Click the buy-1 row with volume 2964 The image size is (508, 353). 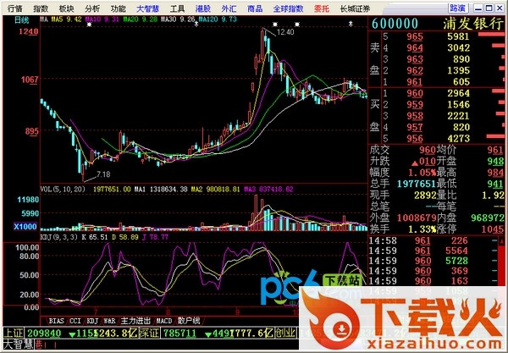click(x=443, y=93)
